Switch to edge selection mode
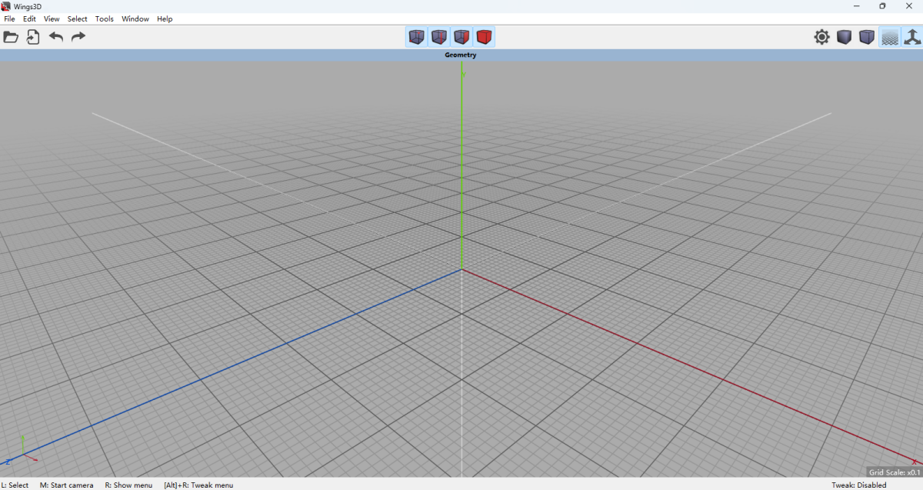This screenshot has height=490, width=923. [438, 37]
